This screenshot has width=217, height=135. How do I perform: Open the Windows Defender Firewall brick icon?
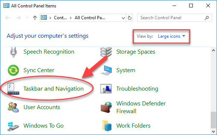click(106, 107)
